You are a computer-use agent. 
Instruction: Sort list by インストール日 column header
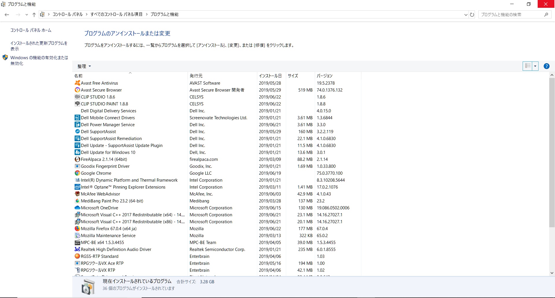pyautogui.click(x=270, y=76)
